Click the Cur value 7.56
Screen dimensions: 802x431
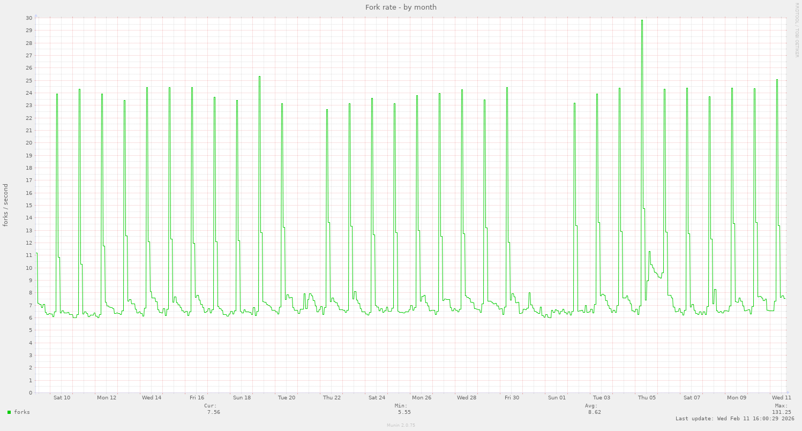pyautogui.click(x=213, y=412)
